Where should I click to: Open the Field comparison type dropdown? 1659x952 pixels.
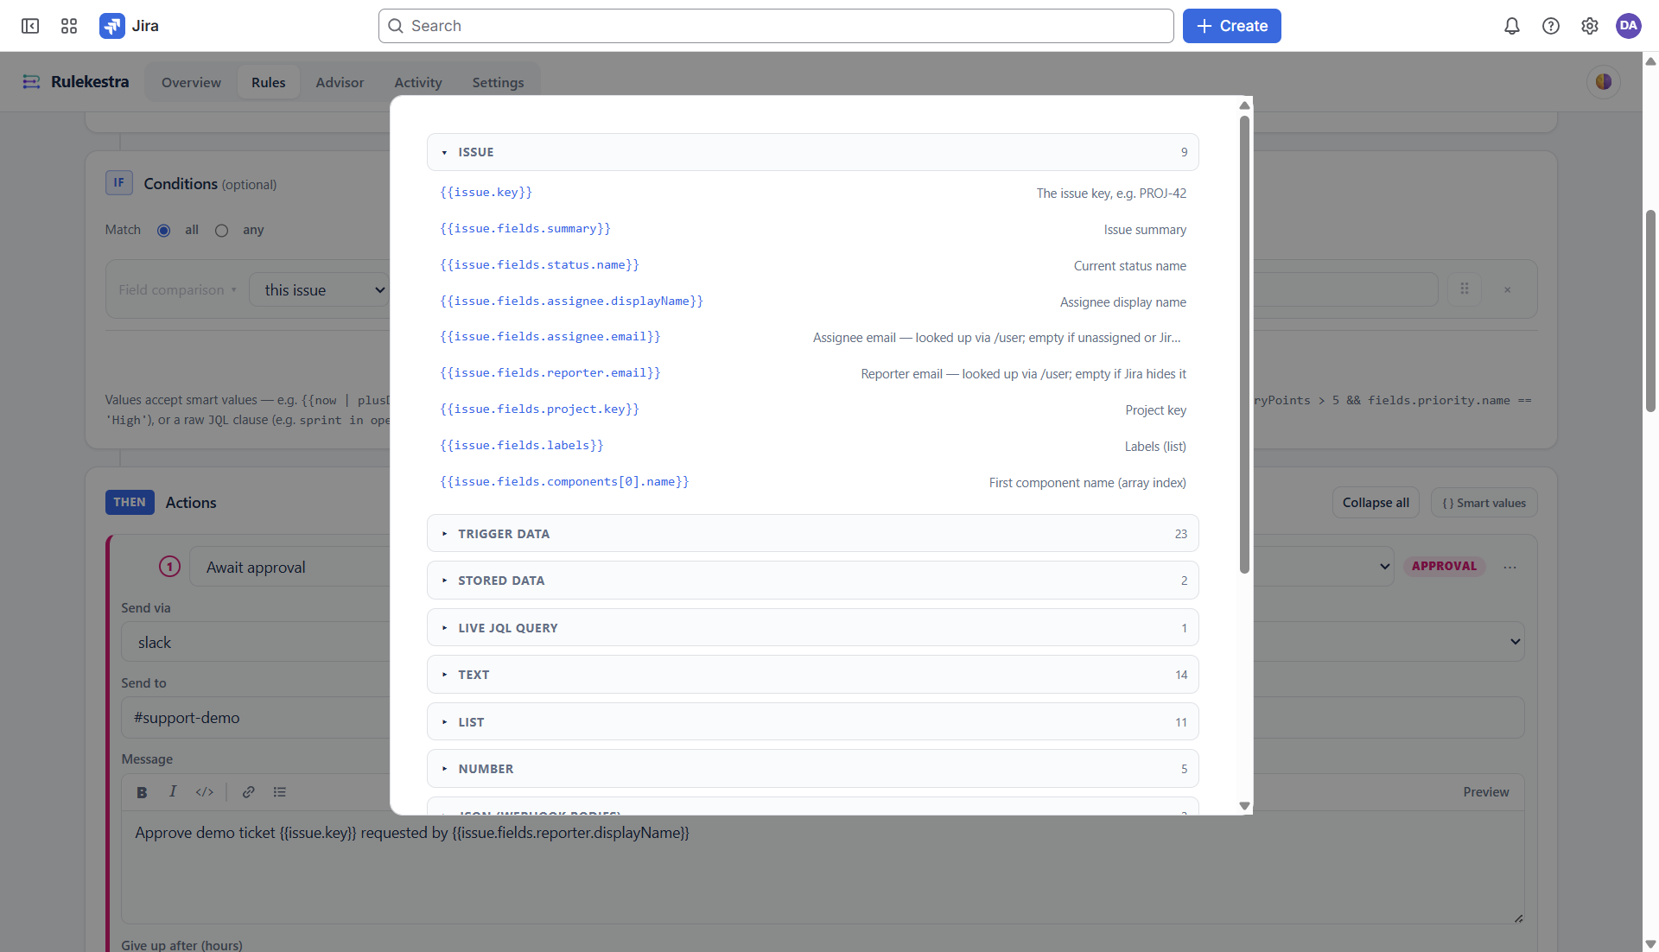point(178,290)
